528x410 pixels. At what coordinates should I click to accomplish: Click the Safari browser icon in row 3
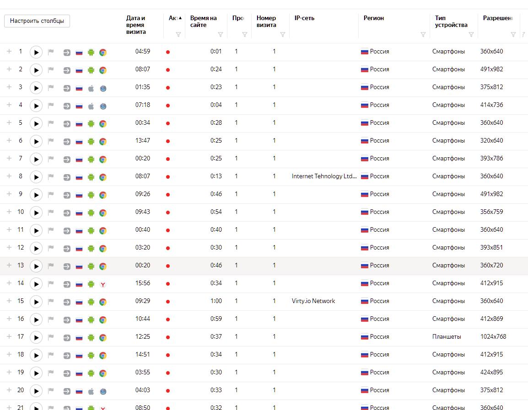103,88
